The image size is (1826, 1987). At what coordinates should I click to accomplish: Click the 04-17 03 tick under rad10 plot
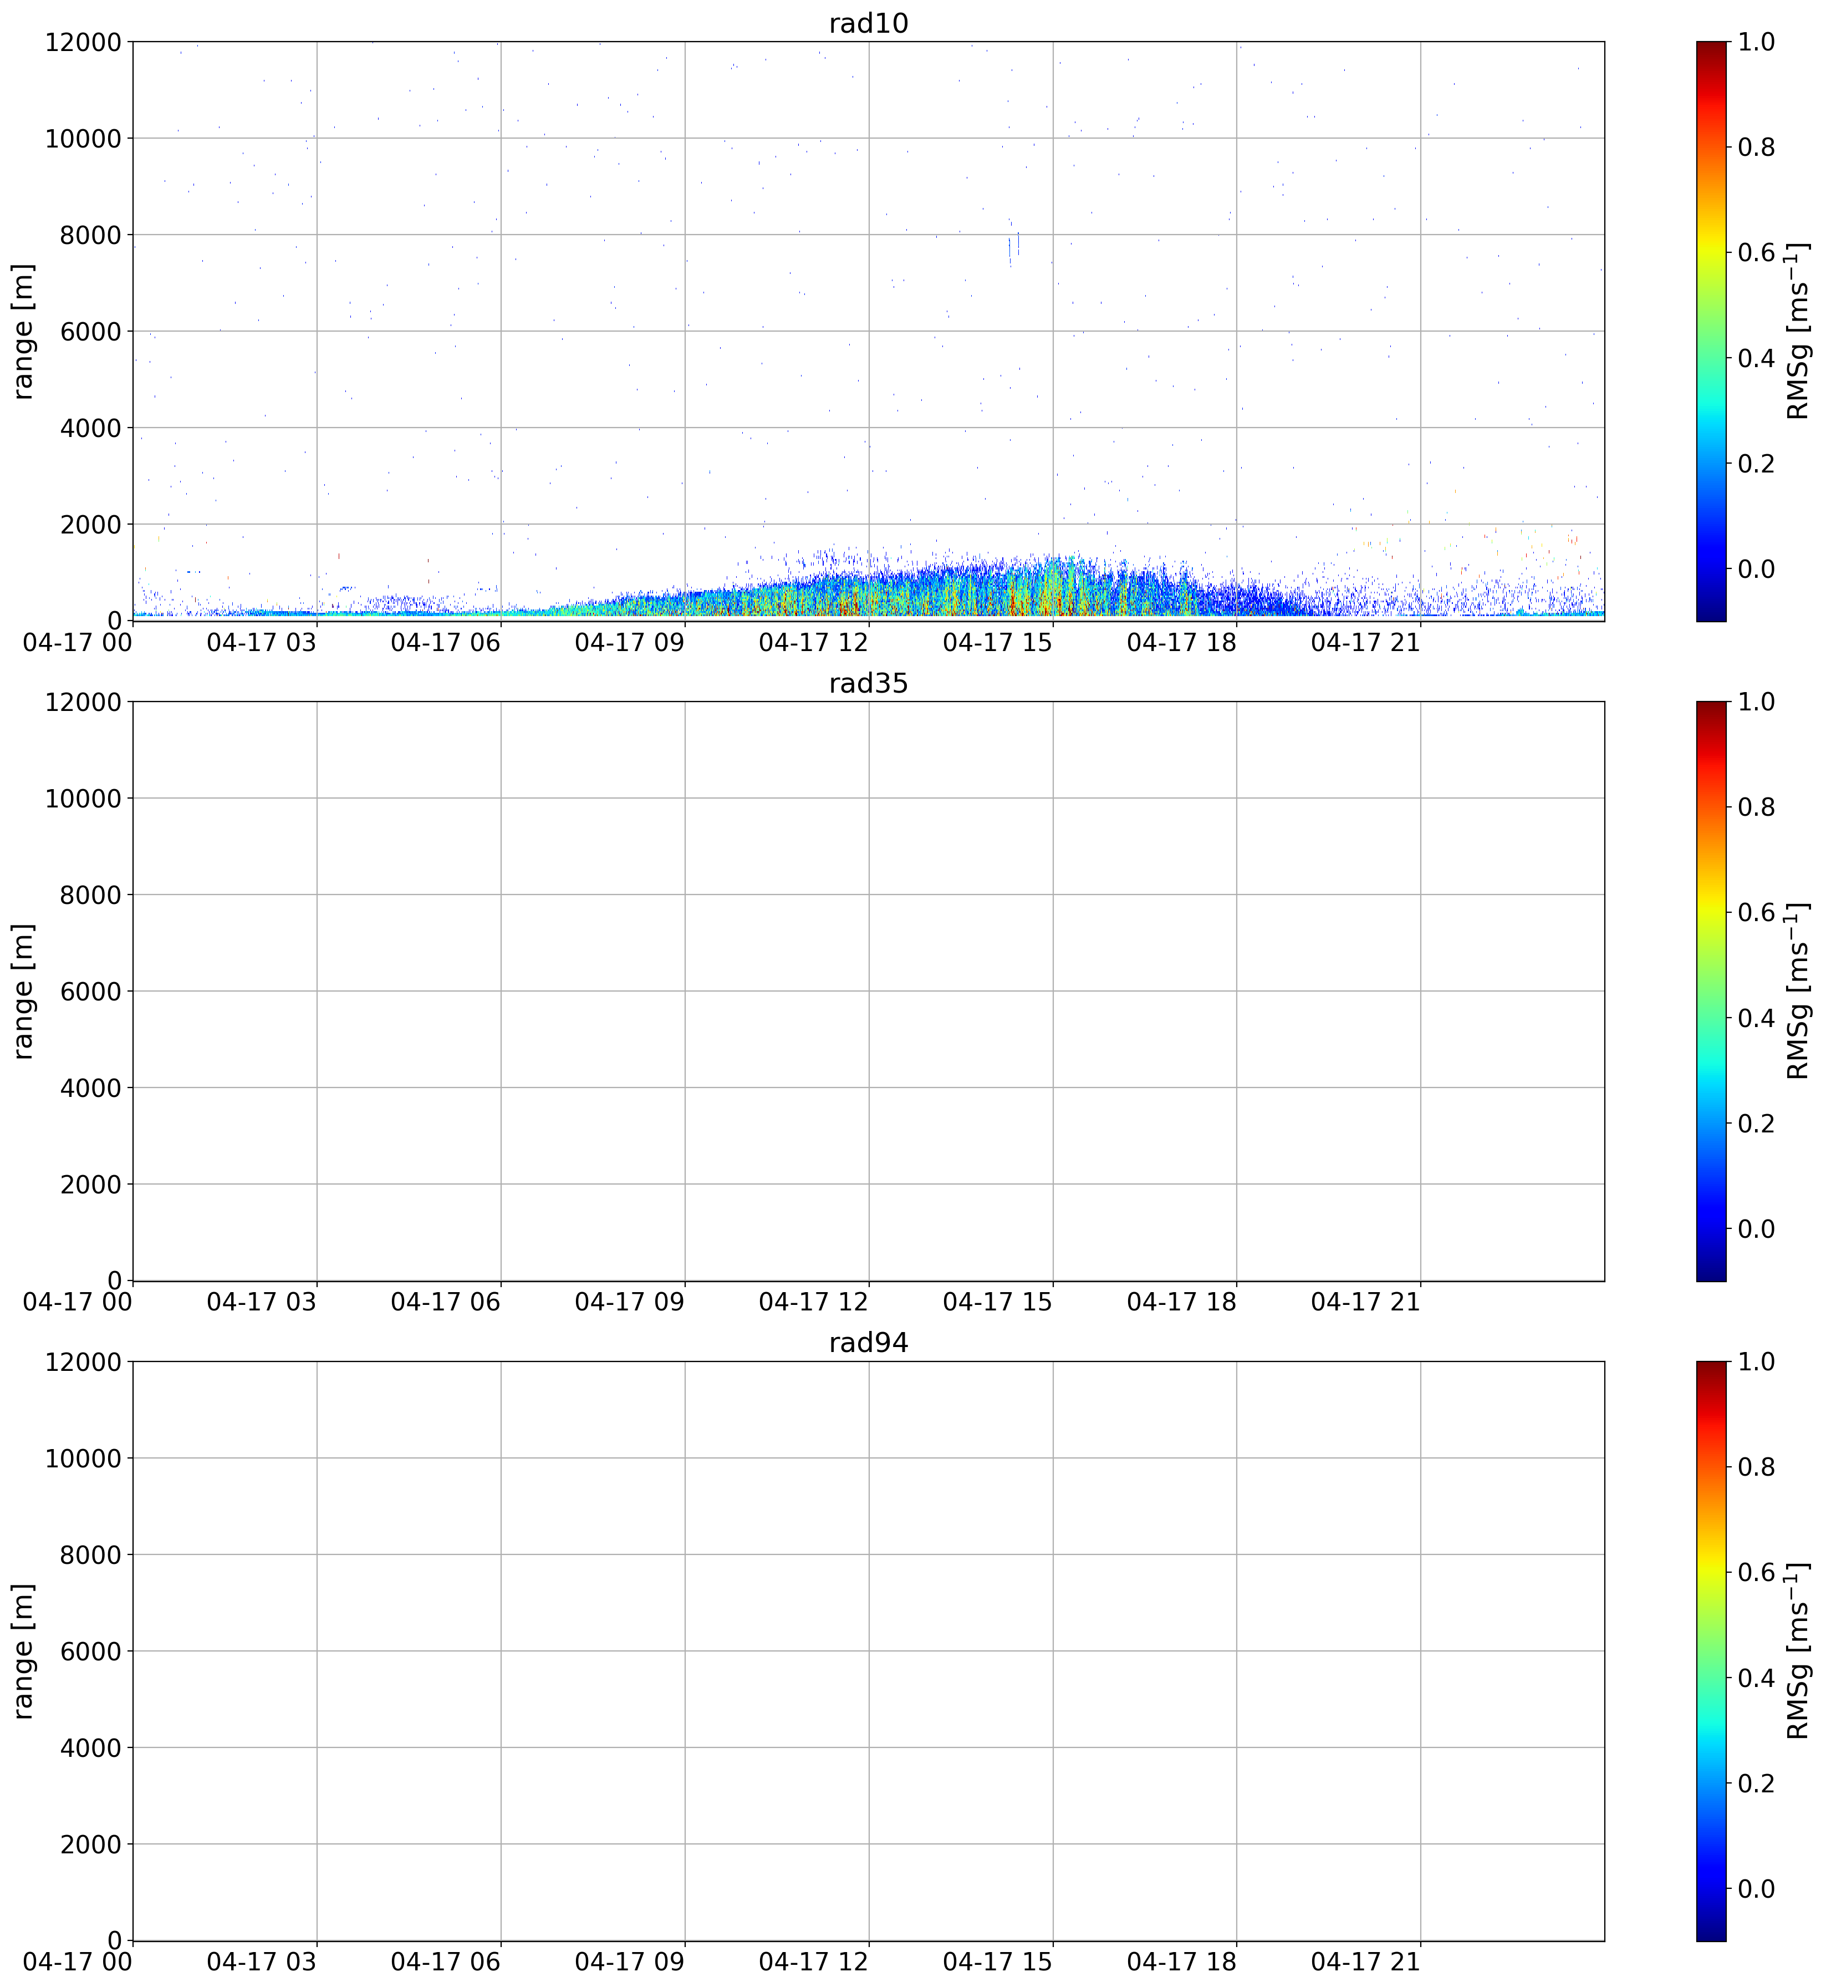[262, 643]
